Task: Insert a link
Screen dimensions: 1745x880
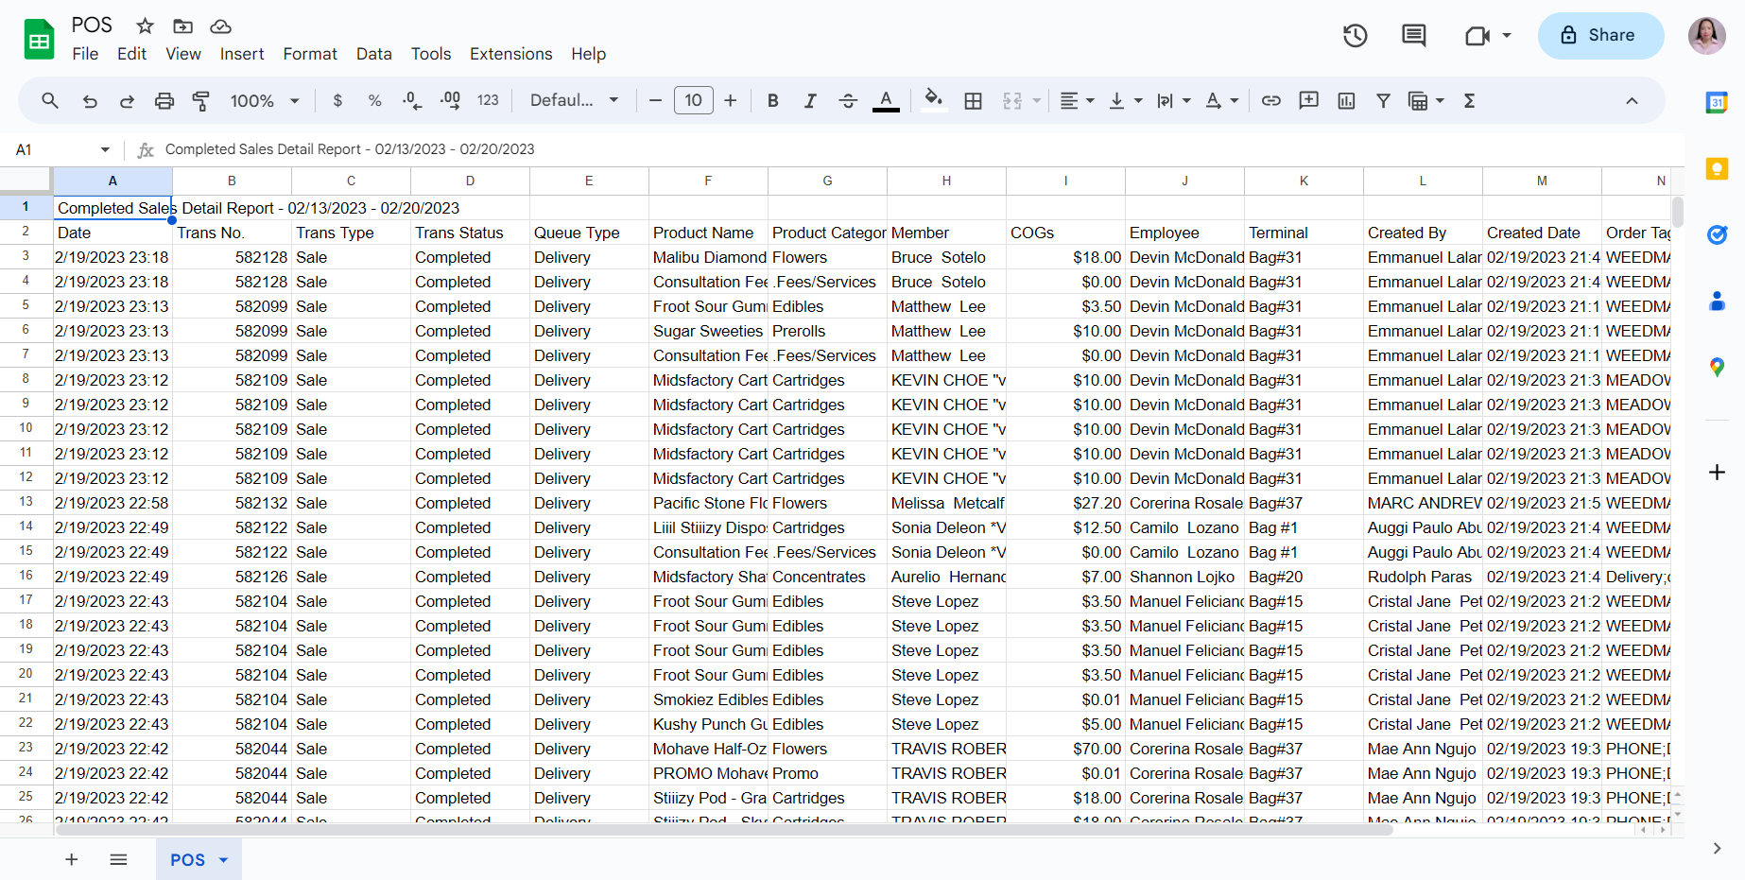Action: click(1271, 100)
